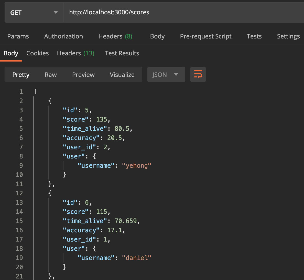Image resolution: width=304 pixels, height=280 pixels.
Task: Open the Authorization tab
Action: click(x=63, y=36)
